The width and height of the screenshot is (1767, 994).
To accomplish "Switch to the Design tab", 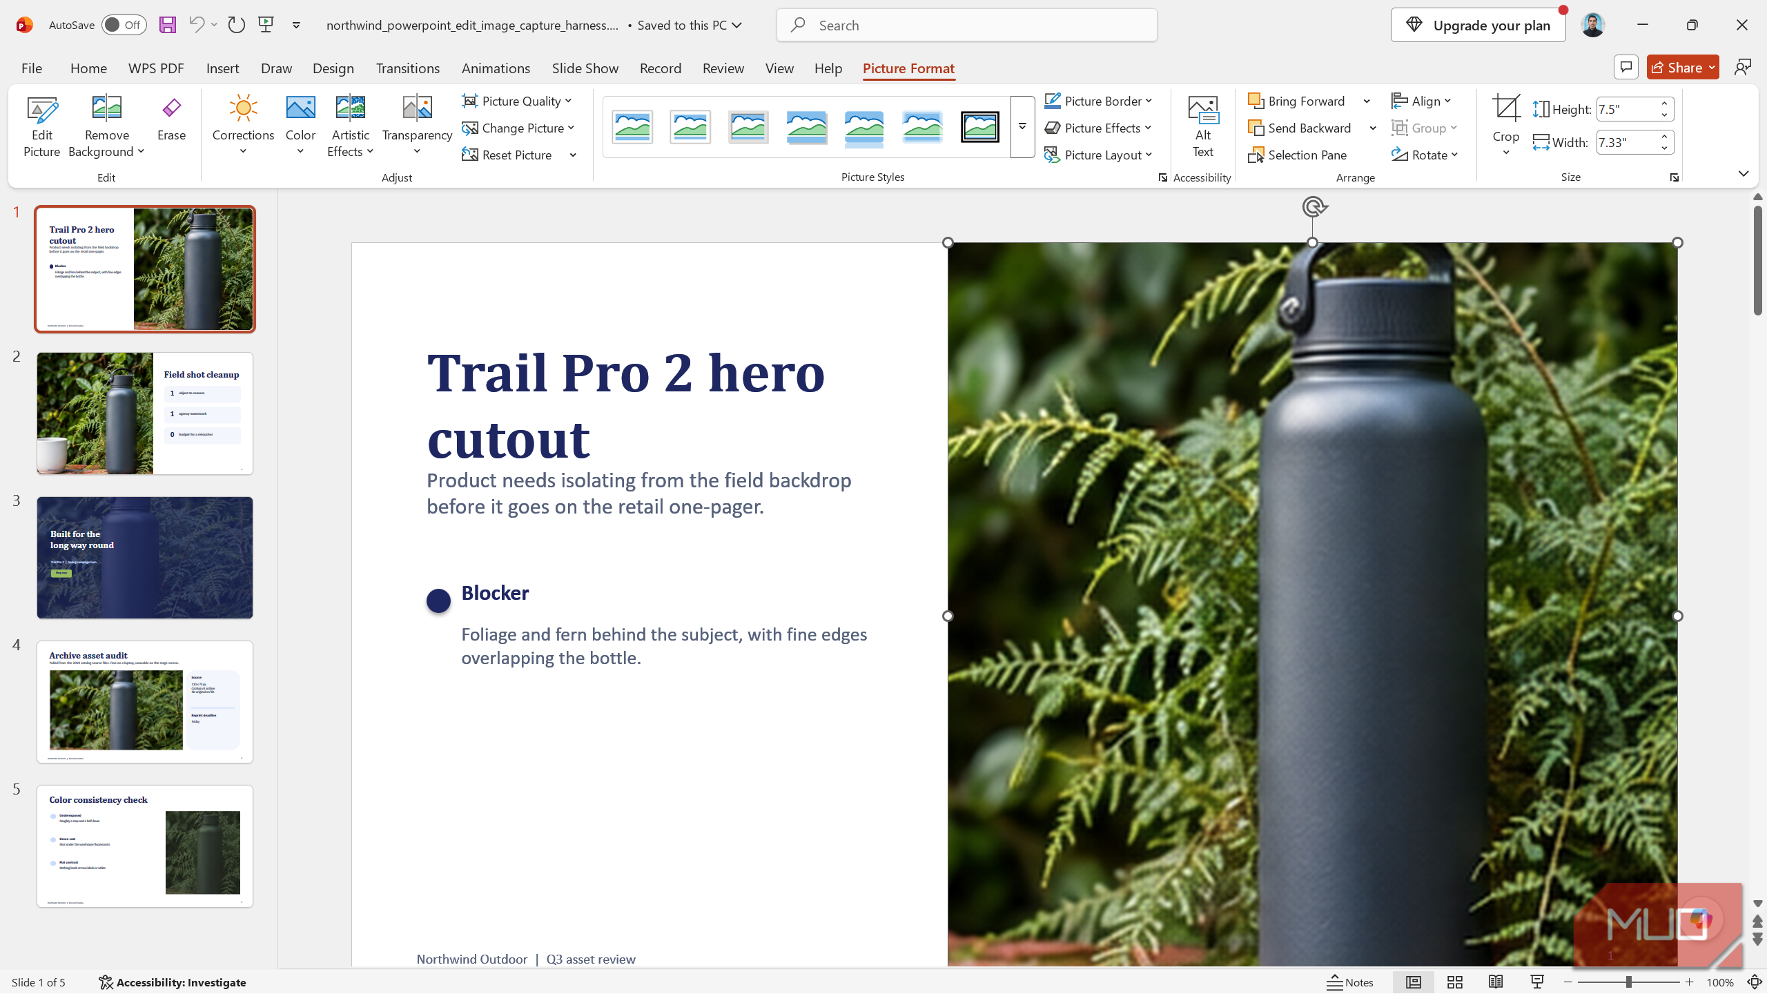I will click(333, 68).
